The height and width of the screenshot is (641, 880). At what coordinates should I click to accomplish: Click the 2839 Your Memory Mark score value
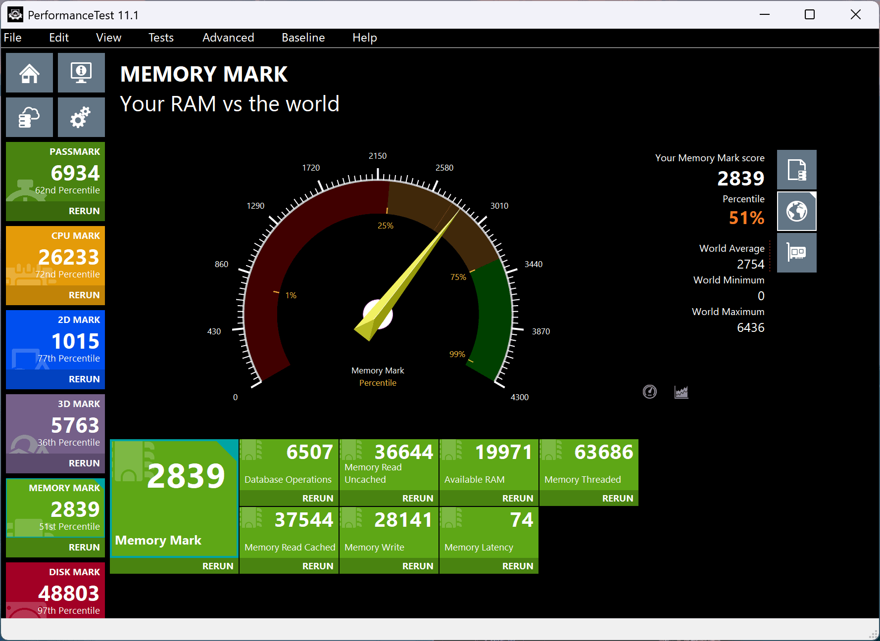click(741, 179)
